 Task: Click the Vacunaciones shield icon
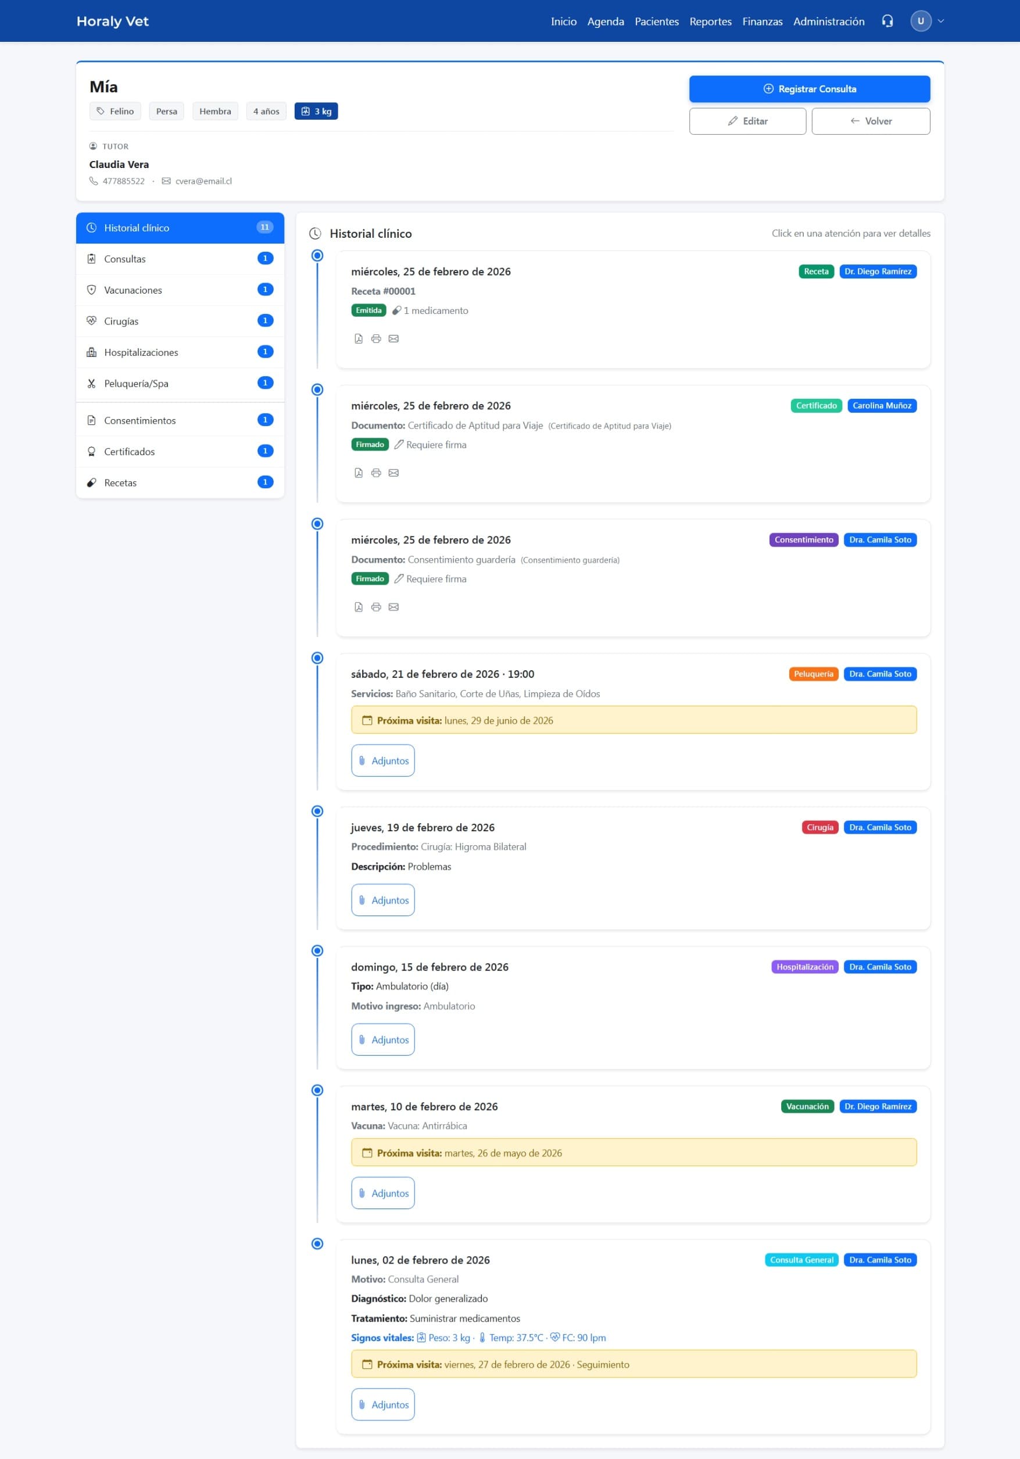(x=91, y=290)
